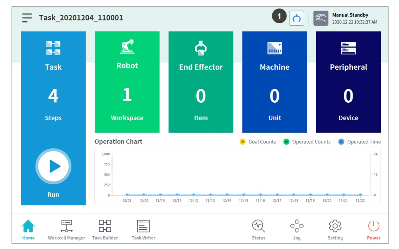
Task: Open the hamburger menu icon
Action: [x=27, y=18]
